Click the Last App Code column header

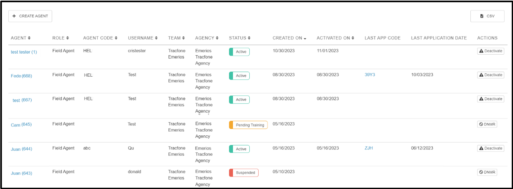(x=382, y=38)
